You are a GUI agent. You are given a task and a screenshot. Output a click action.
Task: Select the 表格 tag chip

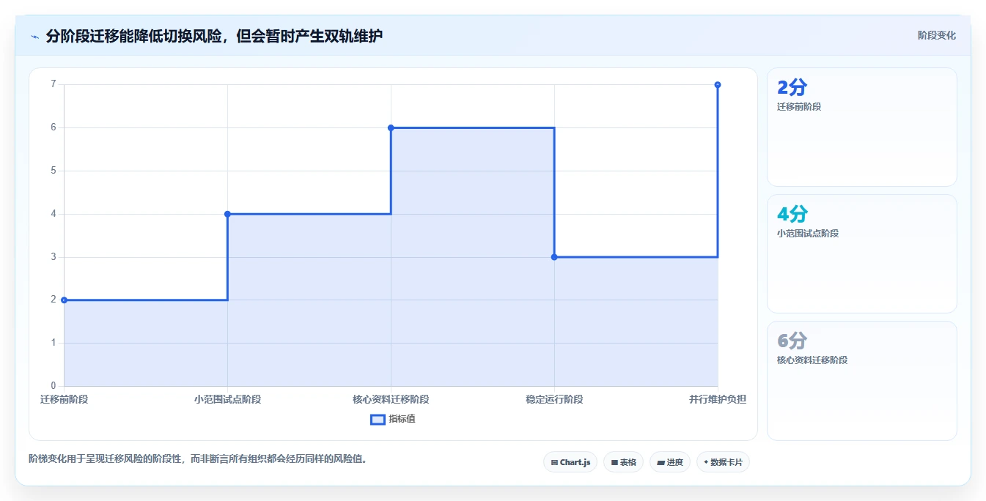pyautogui.click(x=623, y=462)
